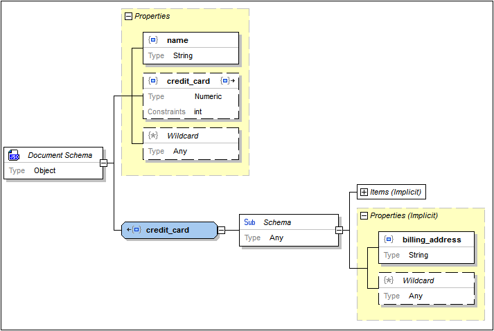Screen dimensions: 494x331
Task: Collapse the Document Schema node children
Action: 103,163
